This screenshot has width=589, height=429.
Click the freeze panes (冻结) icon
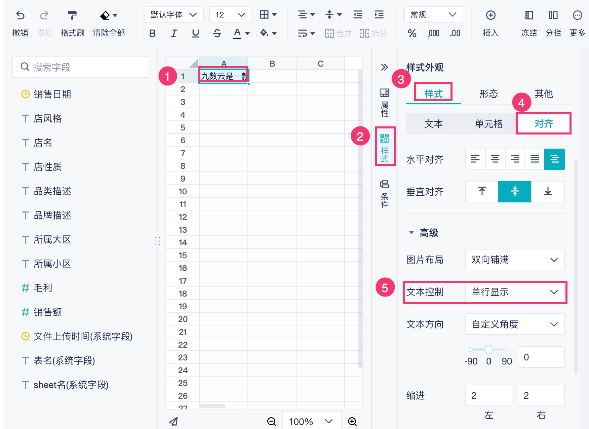coord(529,15)
